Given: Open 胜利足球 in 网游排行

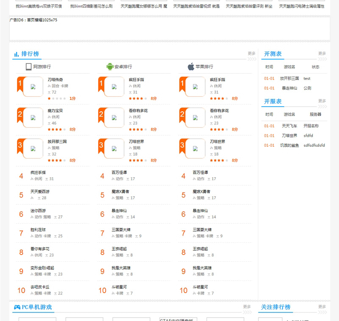Looking at the screenshot, I should coord(38,230).
